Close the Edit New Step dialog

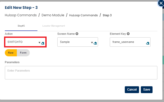(x=160, y=3)
